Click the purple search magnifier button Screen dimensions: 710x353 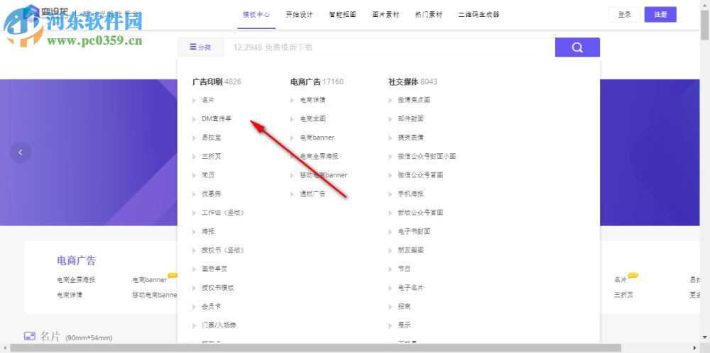click(577, 47)
